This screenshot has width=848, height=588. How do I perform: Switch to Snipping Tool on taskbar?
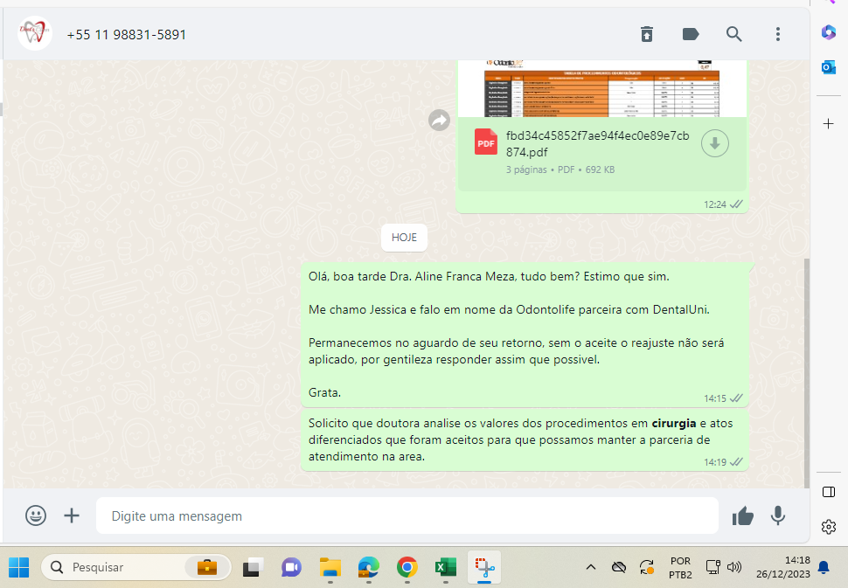click(x=484, y=567)
